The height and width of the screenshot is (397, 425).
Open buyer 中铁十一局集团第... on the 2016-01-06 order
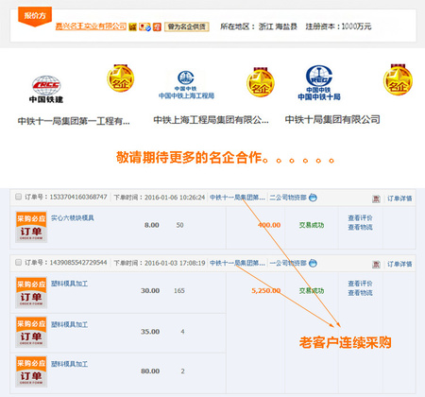(237, 198)
